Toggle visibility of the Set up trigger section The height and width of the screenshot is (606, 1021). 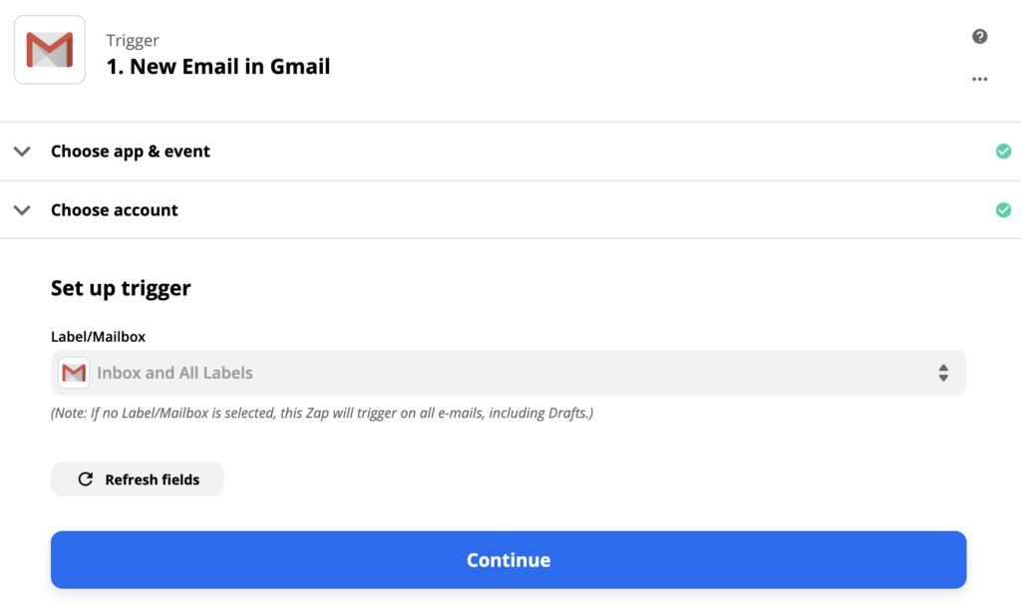click(120, 288)
